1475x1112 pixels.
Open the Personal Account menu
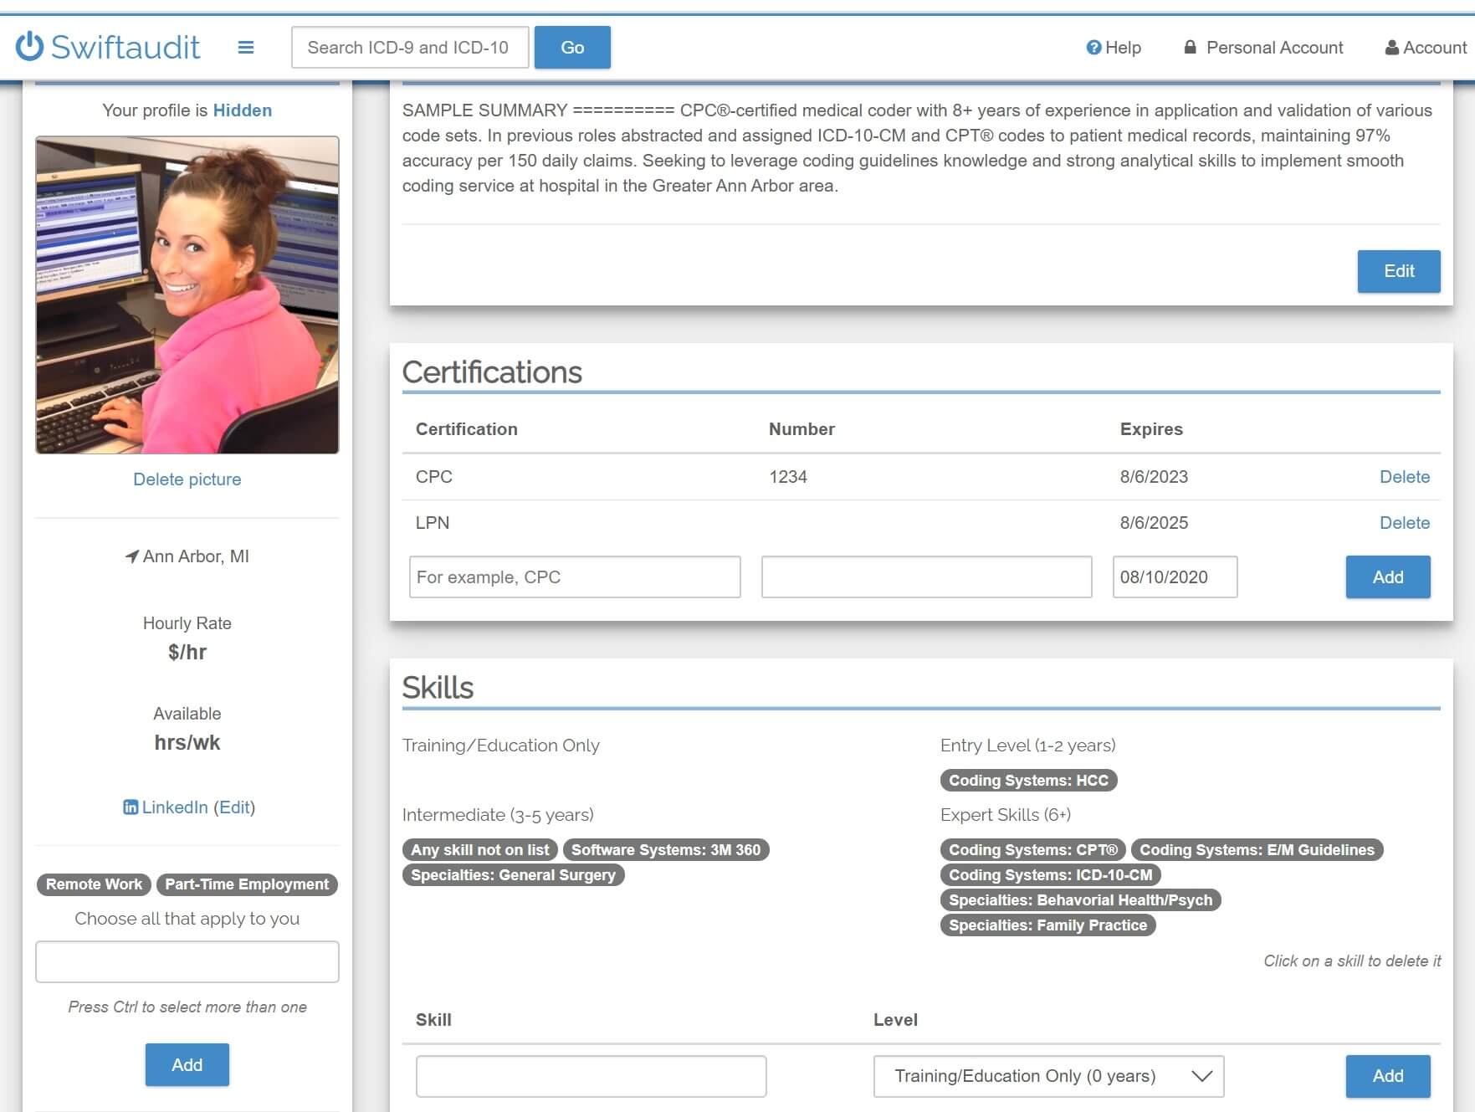click(x=1263, y=48)
